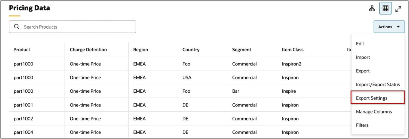Open Filters from the Actions menu
The height and width of the screenshot is (139, 409).
[362, 125]
